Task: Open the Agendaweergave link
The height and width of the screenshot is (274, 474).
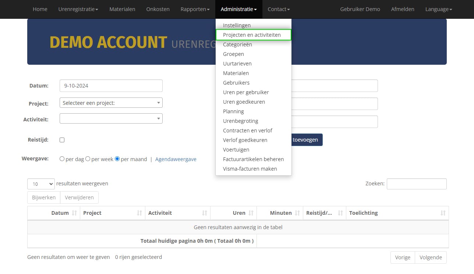Action: 176,159
